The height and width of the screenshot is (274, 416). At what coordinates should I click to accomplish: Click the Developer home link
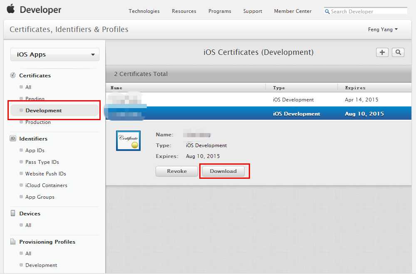tap(40, 10)
